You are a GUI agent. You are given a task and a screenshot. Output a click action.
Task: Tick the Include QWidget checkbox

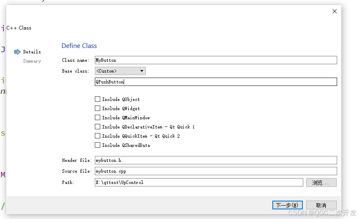(x=98, y=108)
